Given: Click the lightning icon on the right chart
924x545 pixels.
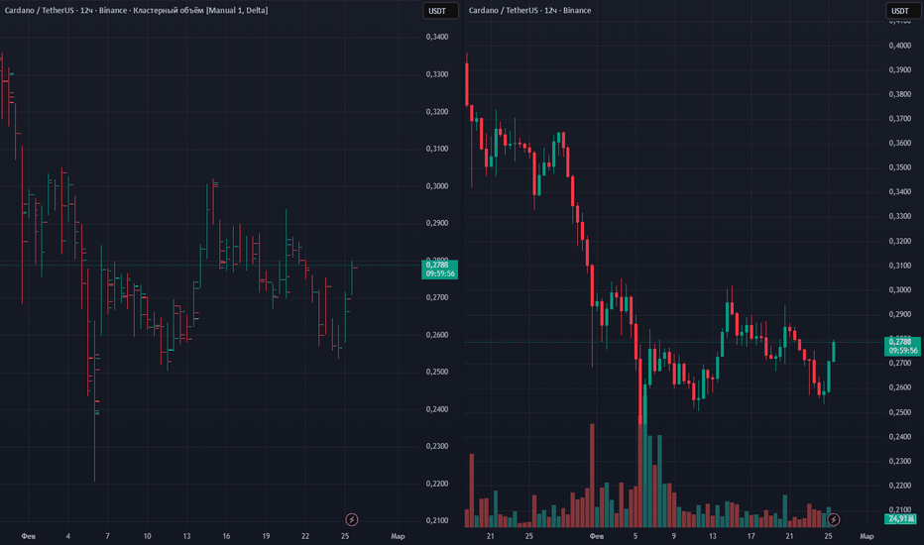Looking at the screenshot, I should coord(834,519).
